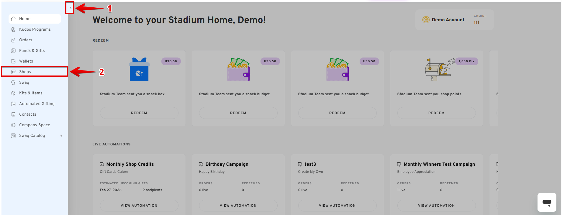Click the Home house icon in sidebar

point(13,19)
